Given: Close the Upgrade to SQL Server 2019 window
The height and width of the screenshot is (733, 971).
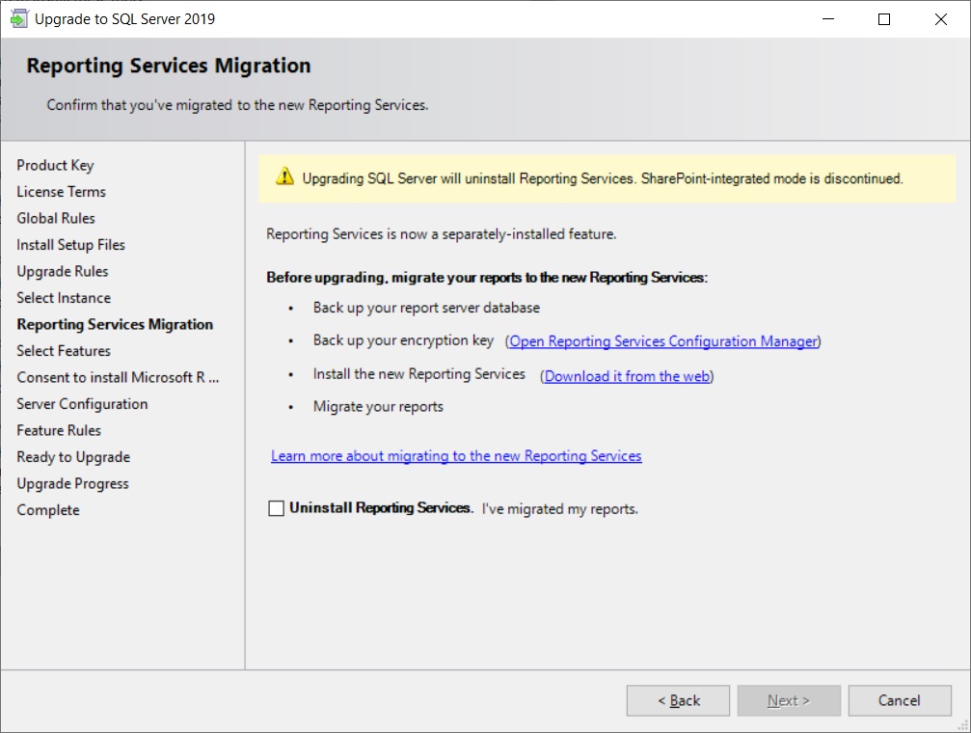Looking at the screenshot, I should [x=941, y=19].
